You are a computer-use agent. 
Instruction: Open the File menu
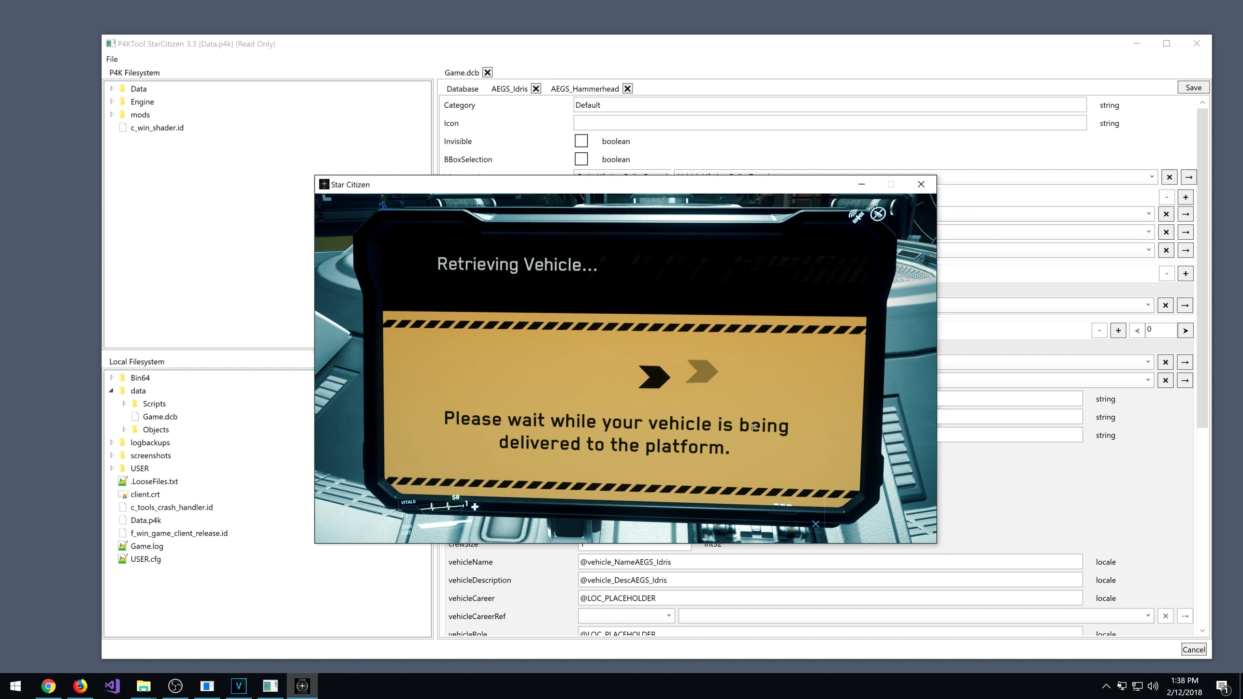pyautogui.click(x=112, y=59)
